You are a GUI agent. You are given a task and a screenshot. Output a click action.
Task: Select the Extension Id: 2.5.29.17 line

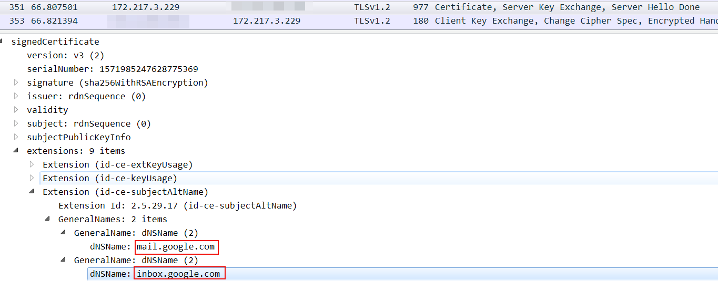[x=177, y=205]
